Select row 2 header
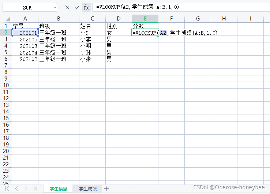 click(x=6, y=32)
